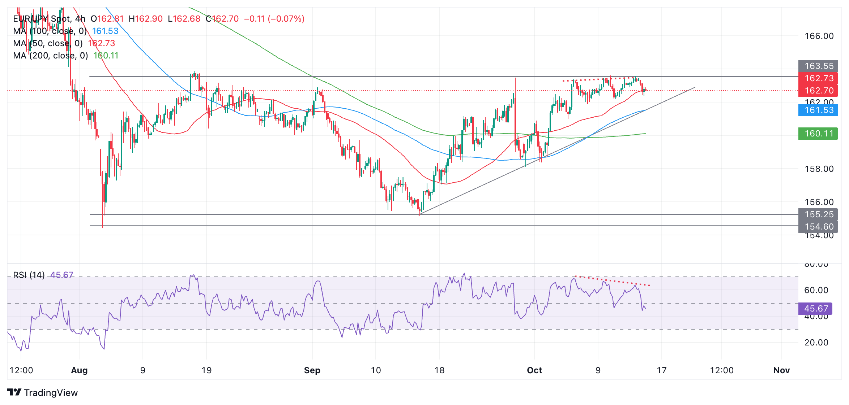This screenshot has height=405, width=849.
Task: Select the red 162.73 price tag
Action: click(818, 78)
